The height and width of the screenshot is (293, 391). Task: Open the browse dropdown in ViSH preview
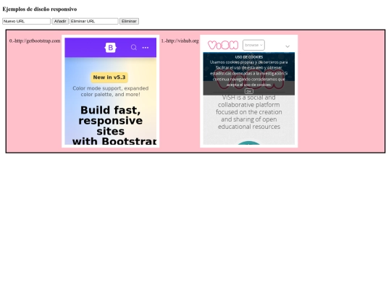(253, 45)
